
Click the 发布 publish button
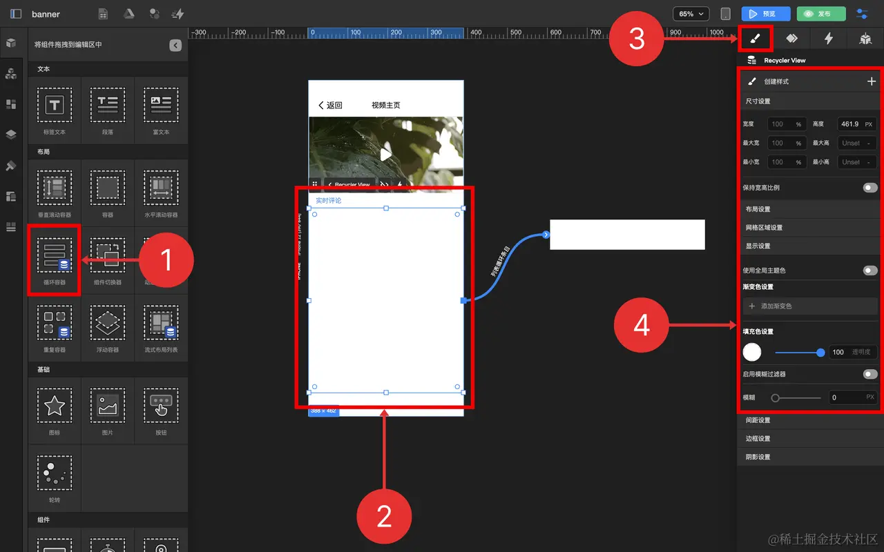click(x=820, y=14)
